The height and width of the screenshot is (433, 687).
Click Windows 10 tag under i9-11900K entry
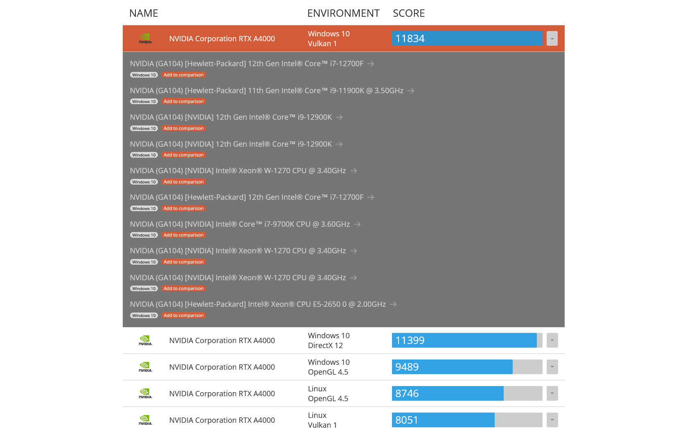pyautogui.click(x=144, y=102)
